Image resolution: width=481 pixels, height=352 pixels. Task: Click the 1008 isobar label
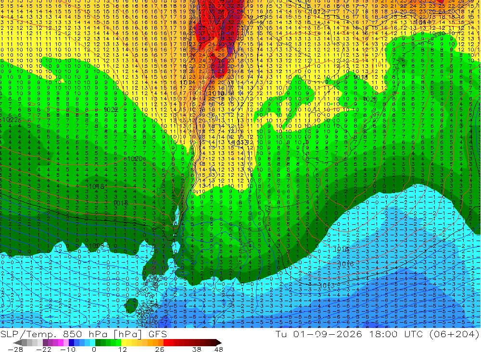98,246
